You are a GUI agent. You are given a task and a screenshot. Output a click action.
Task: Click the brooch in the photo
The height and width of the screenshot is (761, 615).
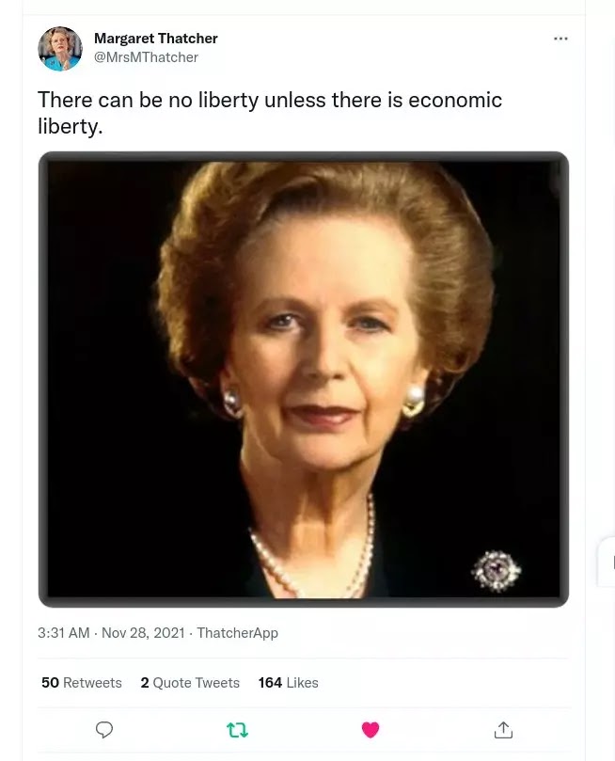(x=496, y=570)
